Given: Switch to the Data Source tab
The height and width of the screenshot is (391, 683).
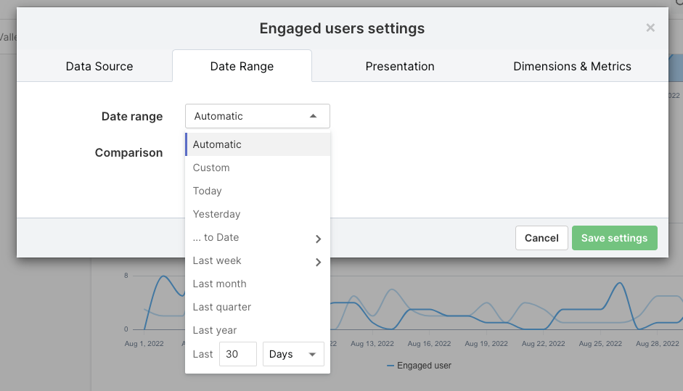Looking at the screenshot, I should 99,66.
